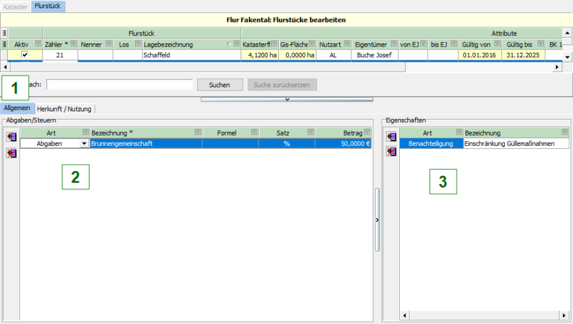Screen dimensions: 573x324
Task: Open filter dropdown on Satz column
Action: tap(309, 132)
